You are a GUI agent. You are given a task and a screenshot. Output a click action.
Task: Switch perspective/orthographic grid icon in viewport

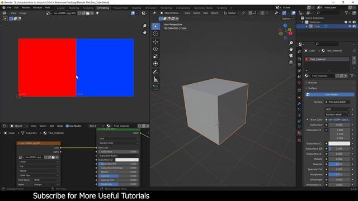[x=291, y=62]
